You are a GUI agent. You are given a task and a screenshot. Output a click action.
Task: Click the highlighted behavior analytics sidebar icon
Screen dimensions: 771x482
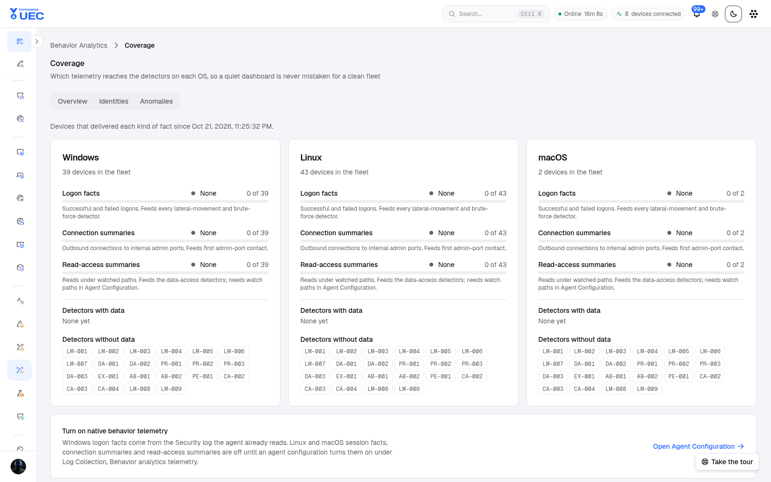pos(20,370)
